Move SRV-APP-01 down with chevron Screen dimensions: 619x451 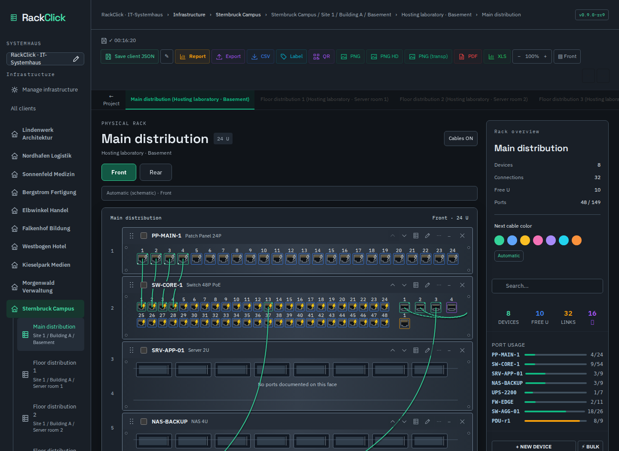[404, 350]
